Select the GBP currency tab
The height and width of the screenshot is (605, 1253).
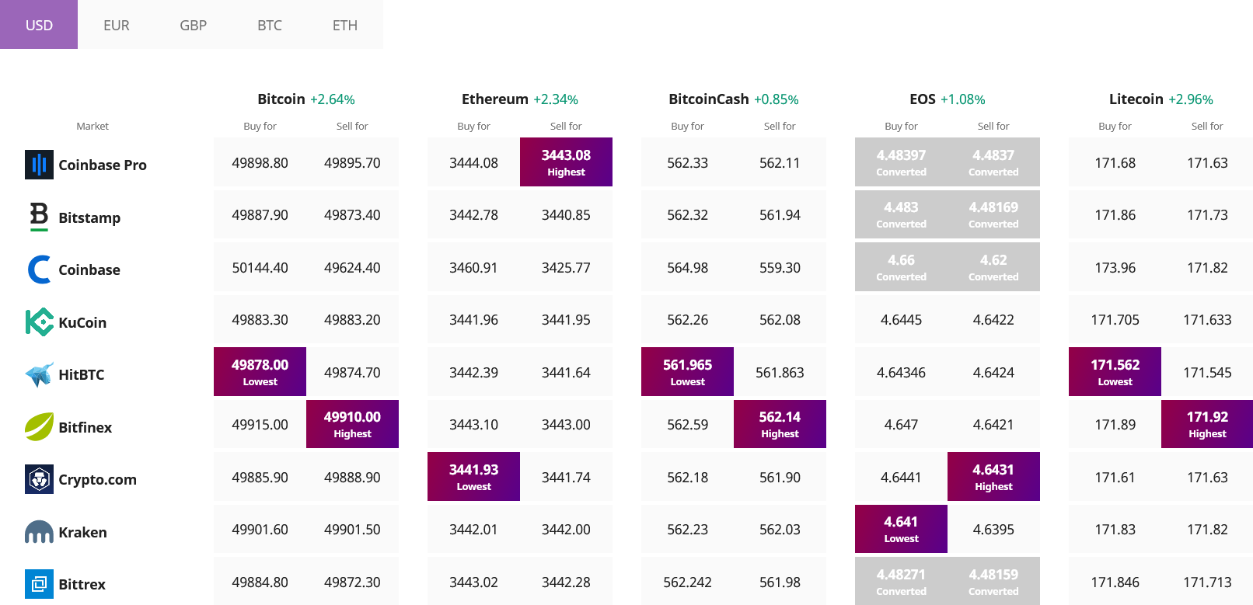(x=193, y=25)
